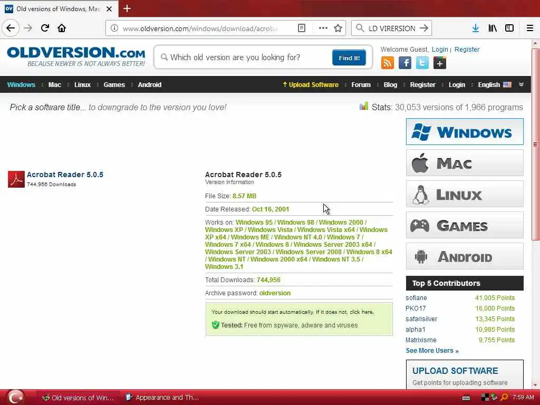Click the orange search icon in tray
Screen dimensions: 540x405
504,398
